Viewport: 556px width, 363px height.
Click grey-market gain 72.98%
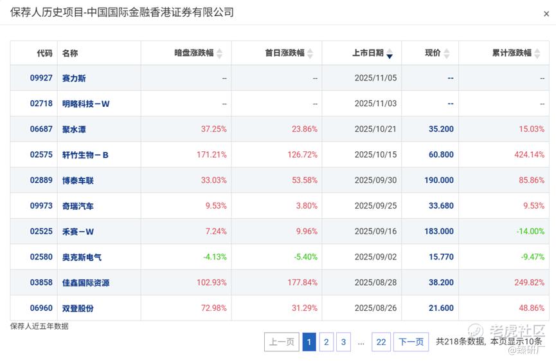pyautogui.click(x=214, y=308)
